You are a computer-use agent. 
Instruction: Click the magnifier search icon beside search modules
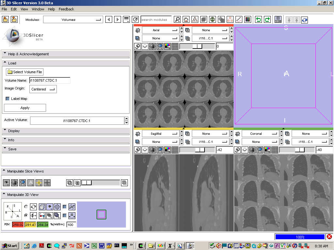pos(177,20)
